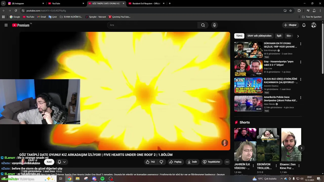Focus the Ara search field

point(152,25)
